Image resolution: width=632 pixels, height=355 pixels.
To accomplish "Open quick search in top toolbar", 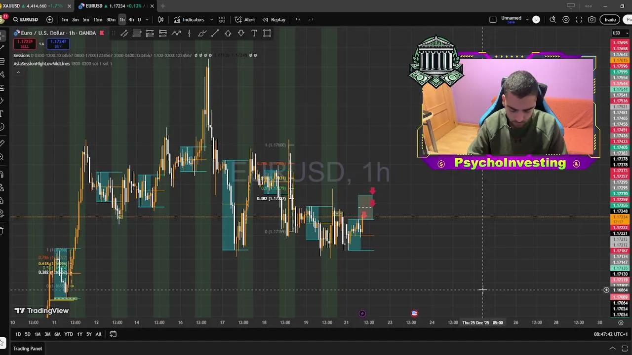I will 553,20.
